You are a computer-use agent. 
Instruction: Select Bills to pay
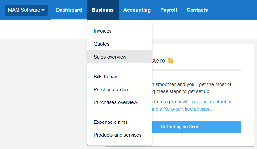pyautogui.click(x=105, y=77)
